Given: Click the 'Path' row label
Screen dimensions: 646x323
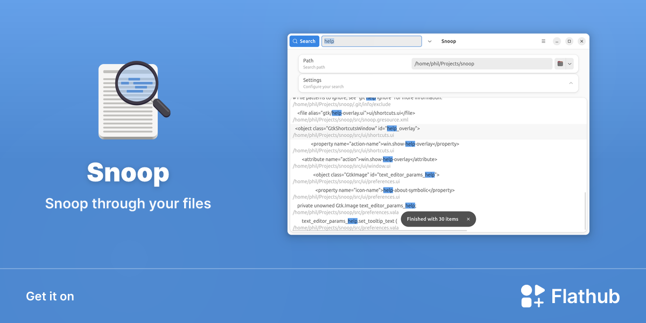Looking at the screenshot, I should coord(308,61).
